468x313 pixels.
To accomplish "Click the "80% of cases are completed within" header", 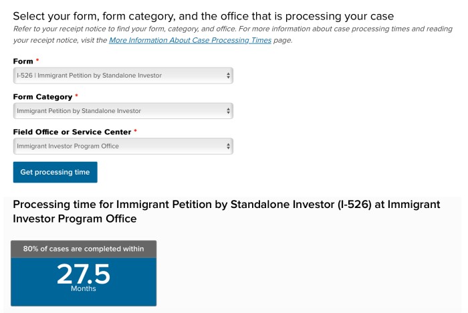I will pos(84,249).
